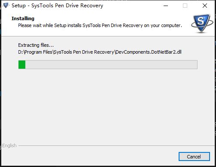Click the 'Extracting files...' status label
Screen dimensions: 216x167
click(x=36, y=45)
